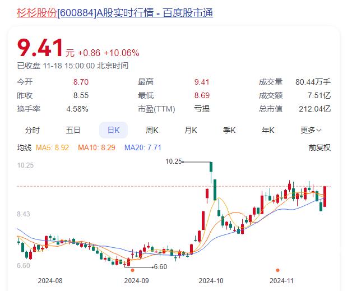
Task: Switch to 年K chart view
Action: coord(268,130)
